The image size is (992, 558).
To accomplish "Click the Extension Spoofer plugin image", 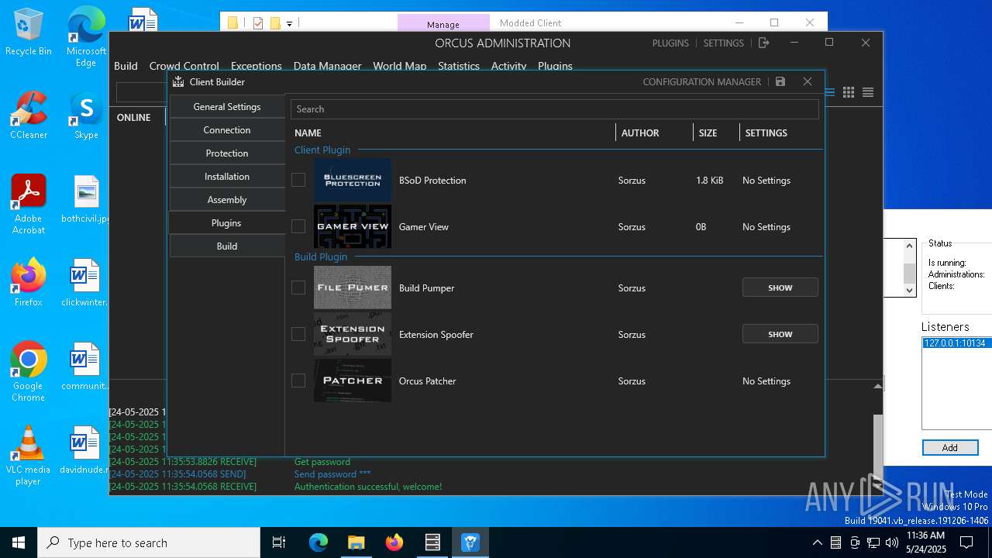I will tap(353, 334).
